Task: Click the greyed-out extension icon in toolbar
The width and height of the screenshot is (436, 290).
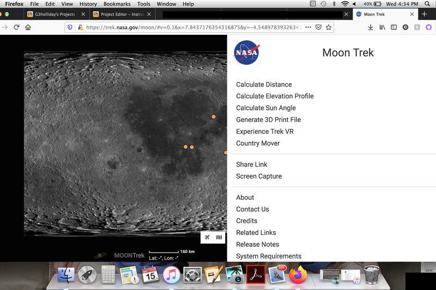Action: 417,27
